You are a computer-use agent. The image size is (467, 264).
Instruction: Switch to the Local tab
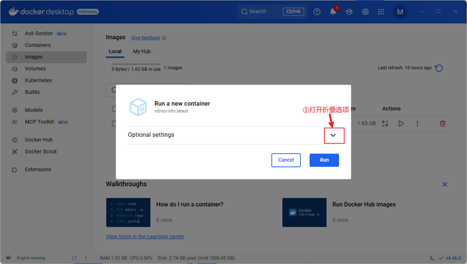115,51
